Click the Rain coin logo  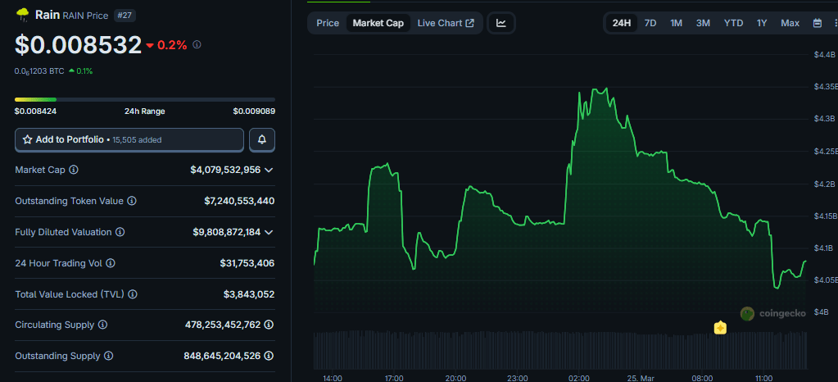pos(22,14)
